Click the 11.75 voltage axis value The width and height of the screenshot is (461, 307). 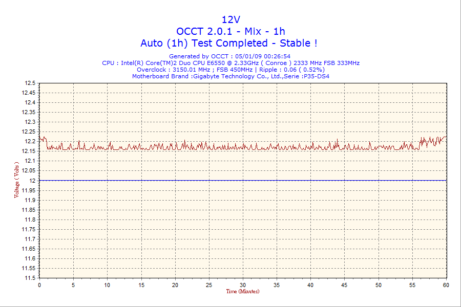click(29, 229)
